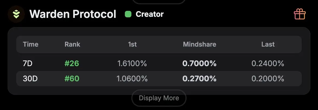318x110 pixels.
Task: Click the Last column header
Action: [x=268, y=44]
